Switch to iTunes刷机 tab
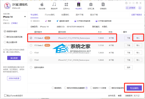The width and height of the screenshot is (145, 99). pos(50,15)
